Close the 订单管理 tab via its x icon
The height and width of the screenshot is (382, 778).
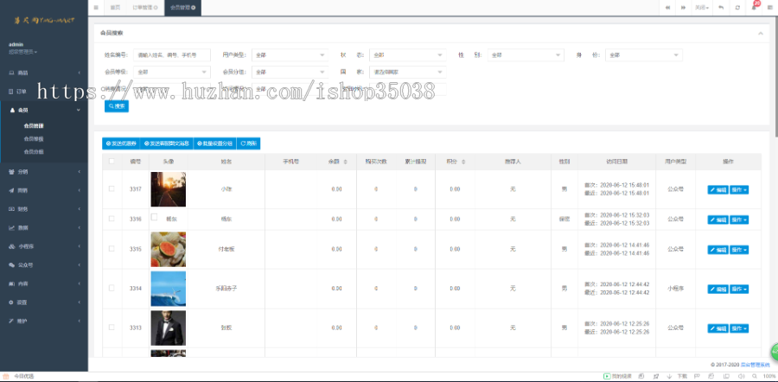point(155,7)
